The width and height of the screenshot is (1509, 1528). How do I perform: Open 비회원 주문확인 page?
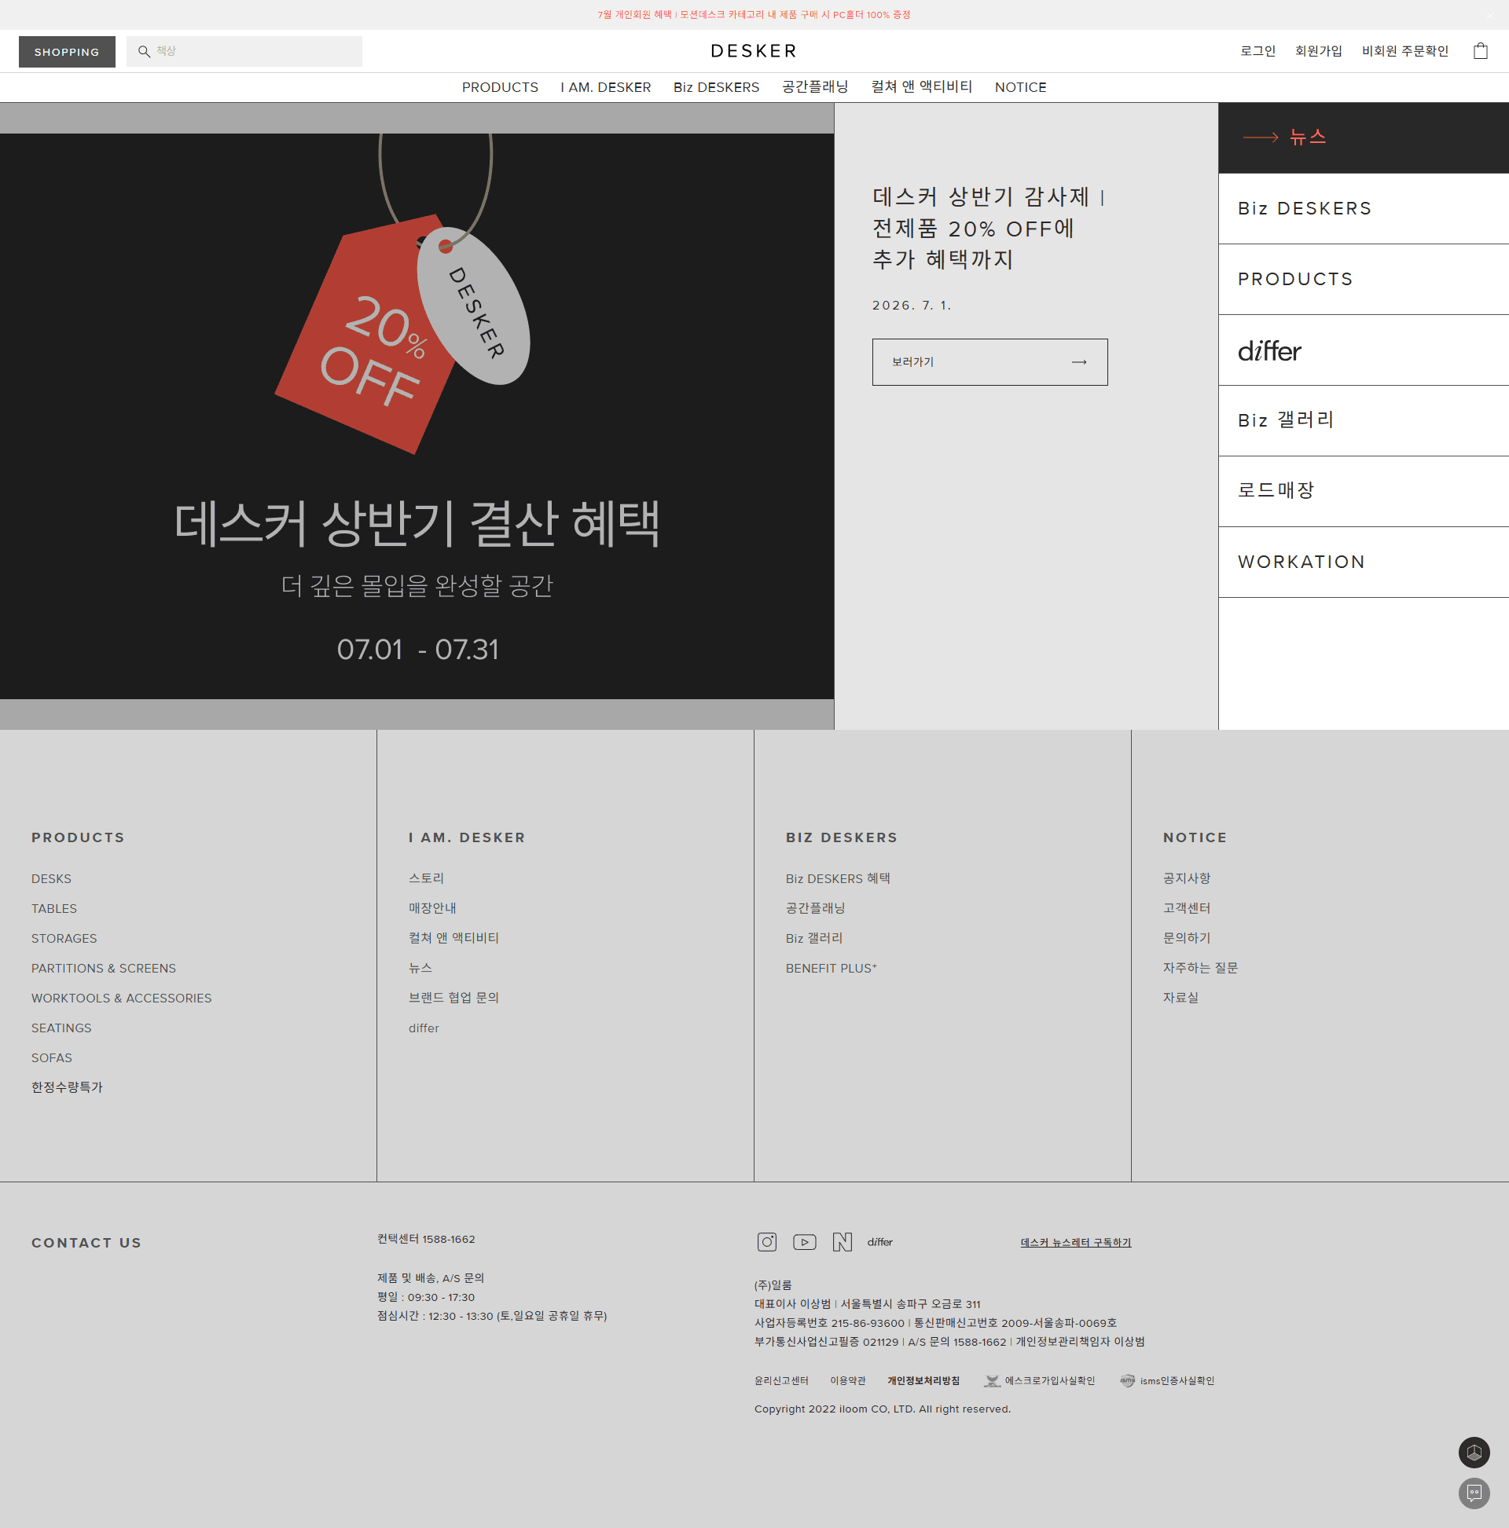tap(1404, 51)
